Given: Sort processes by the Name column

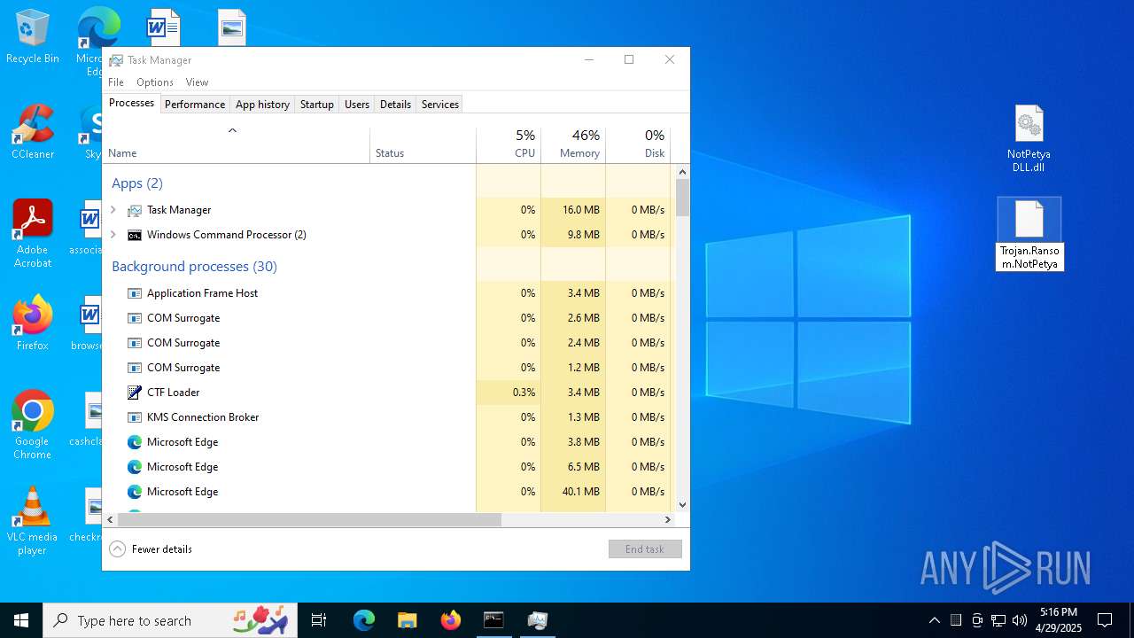Looking at the screenshot, I should pos(237,145).
